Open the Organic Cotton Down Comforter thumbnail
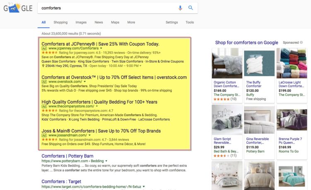This screenshot has height=190, width=311. click(x=227, y=63)
